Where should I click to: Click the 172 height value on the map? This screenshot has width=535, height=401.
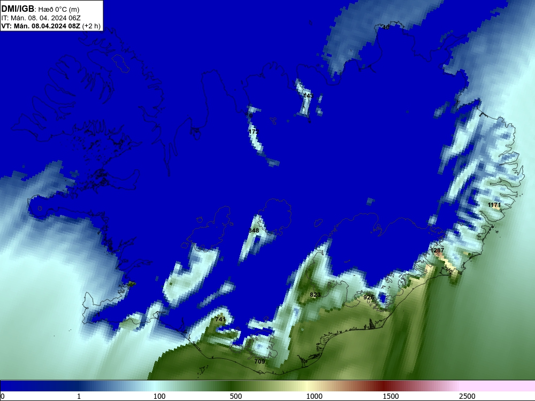254,132
